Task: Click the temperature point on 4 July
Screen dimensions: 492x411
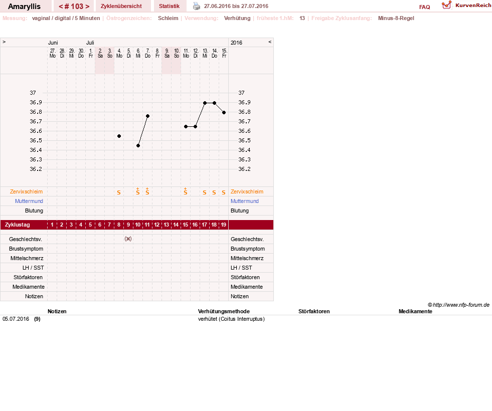Action: click(x=119, y=136)
